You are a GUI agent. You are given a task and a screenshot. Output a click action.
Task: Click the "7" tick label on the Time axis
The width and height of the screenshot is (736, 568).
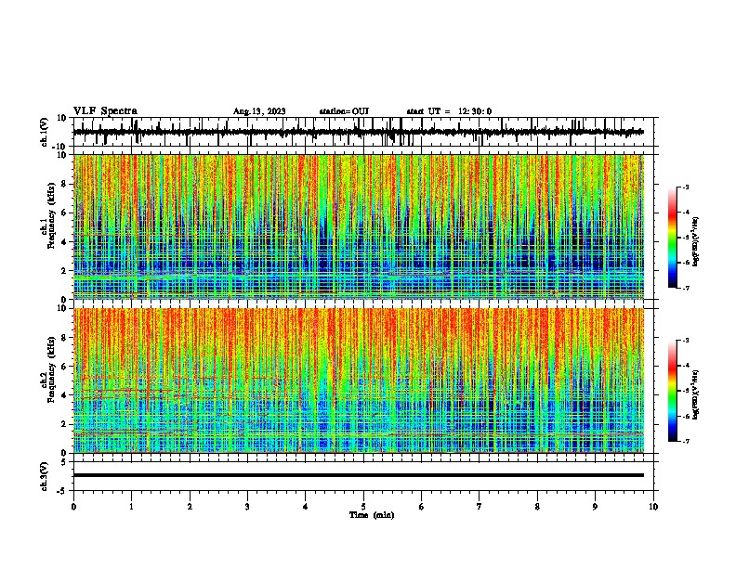click(480, 507)
